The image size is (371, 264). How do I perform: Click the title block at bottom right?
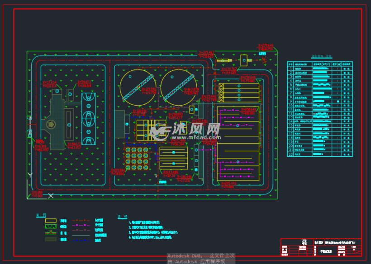click(321, 247)
